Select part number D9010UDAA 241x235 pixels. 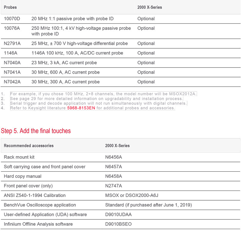[x=118, y=215]
